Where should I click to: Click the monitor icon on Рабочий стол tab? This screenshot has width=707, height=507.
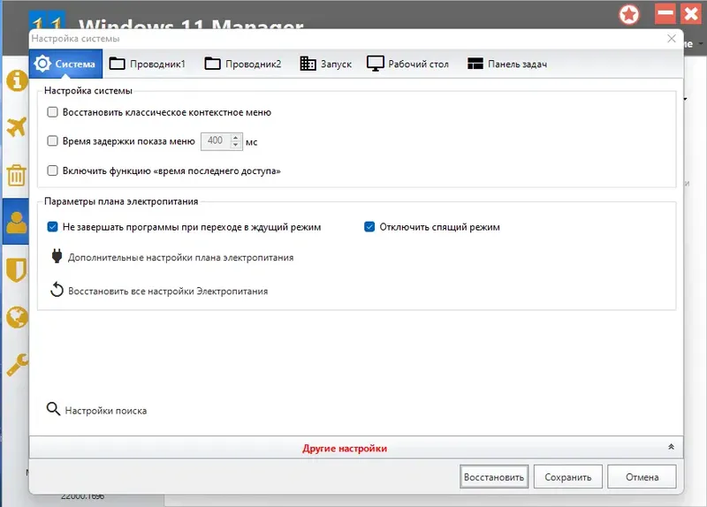[x=376, y=64]
